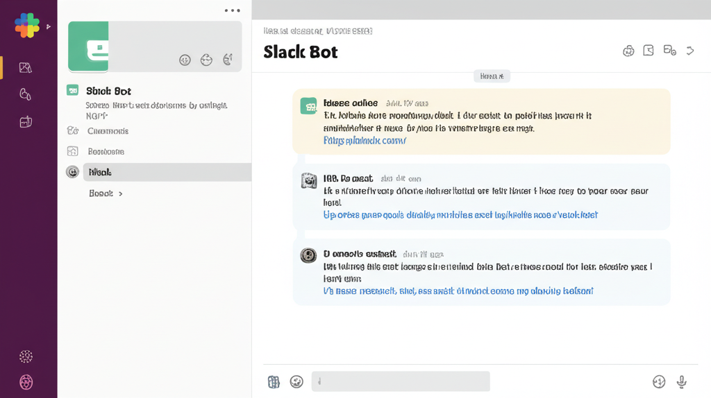The height and width of the screenshot is (398, 711).
Task: Click the sender name on the third message
Action: [x=360, y=254]
